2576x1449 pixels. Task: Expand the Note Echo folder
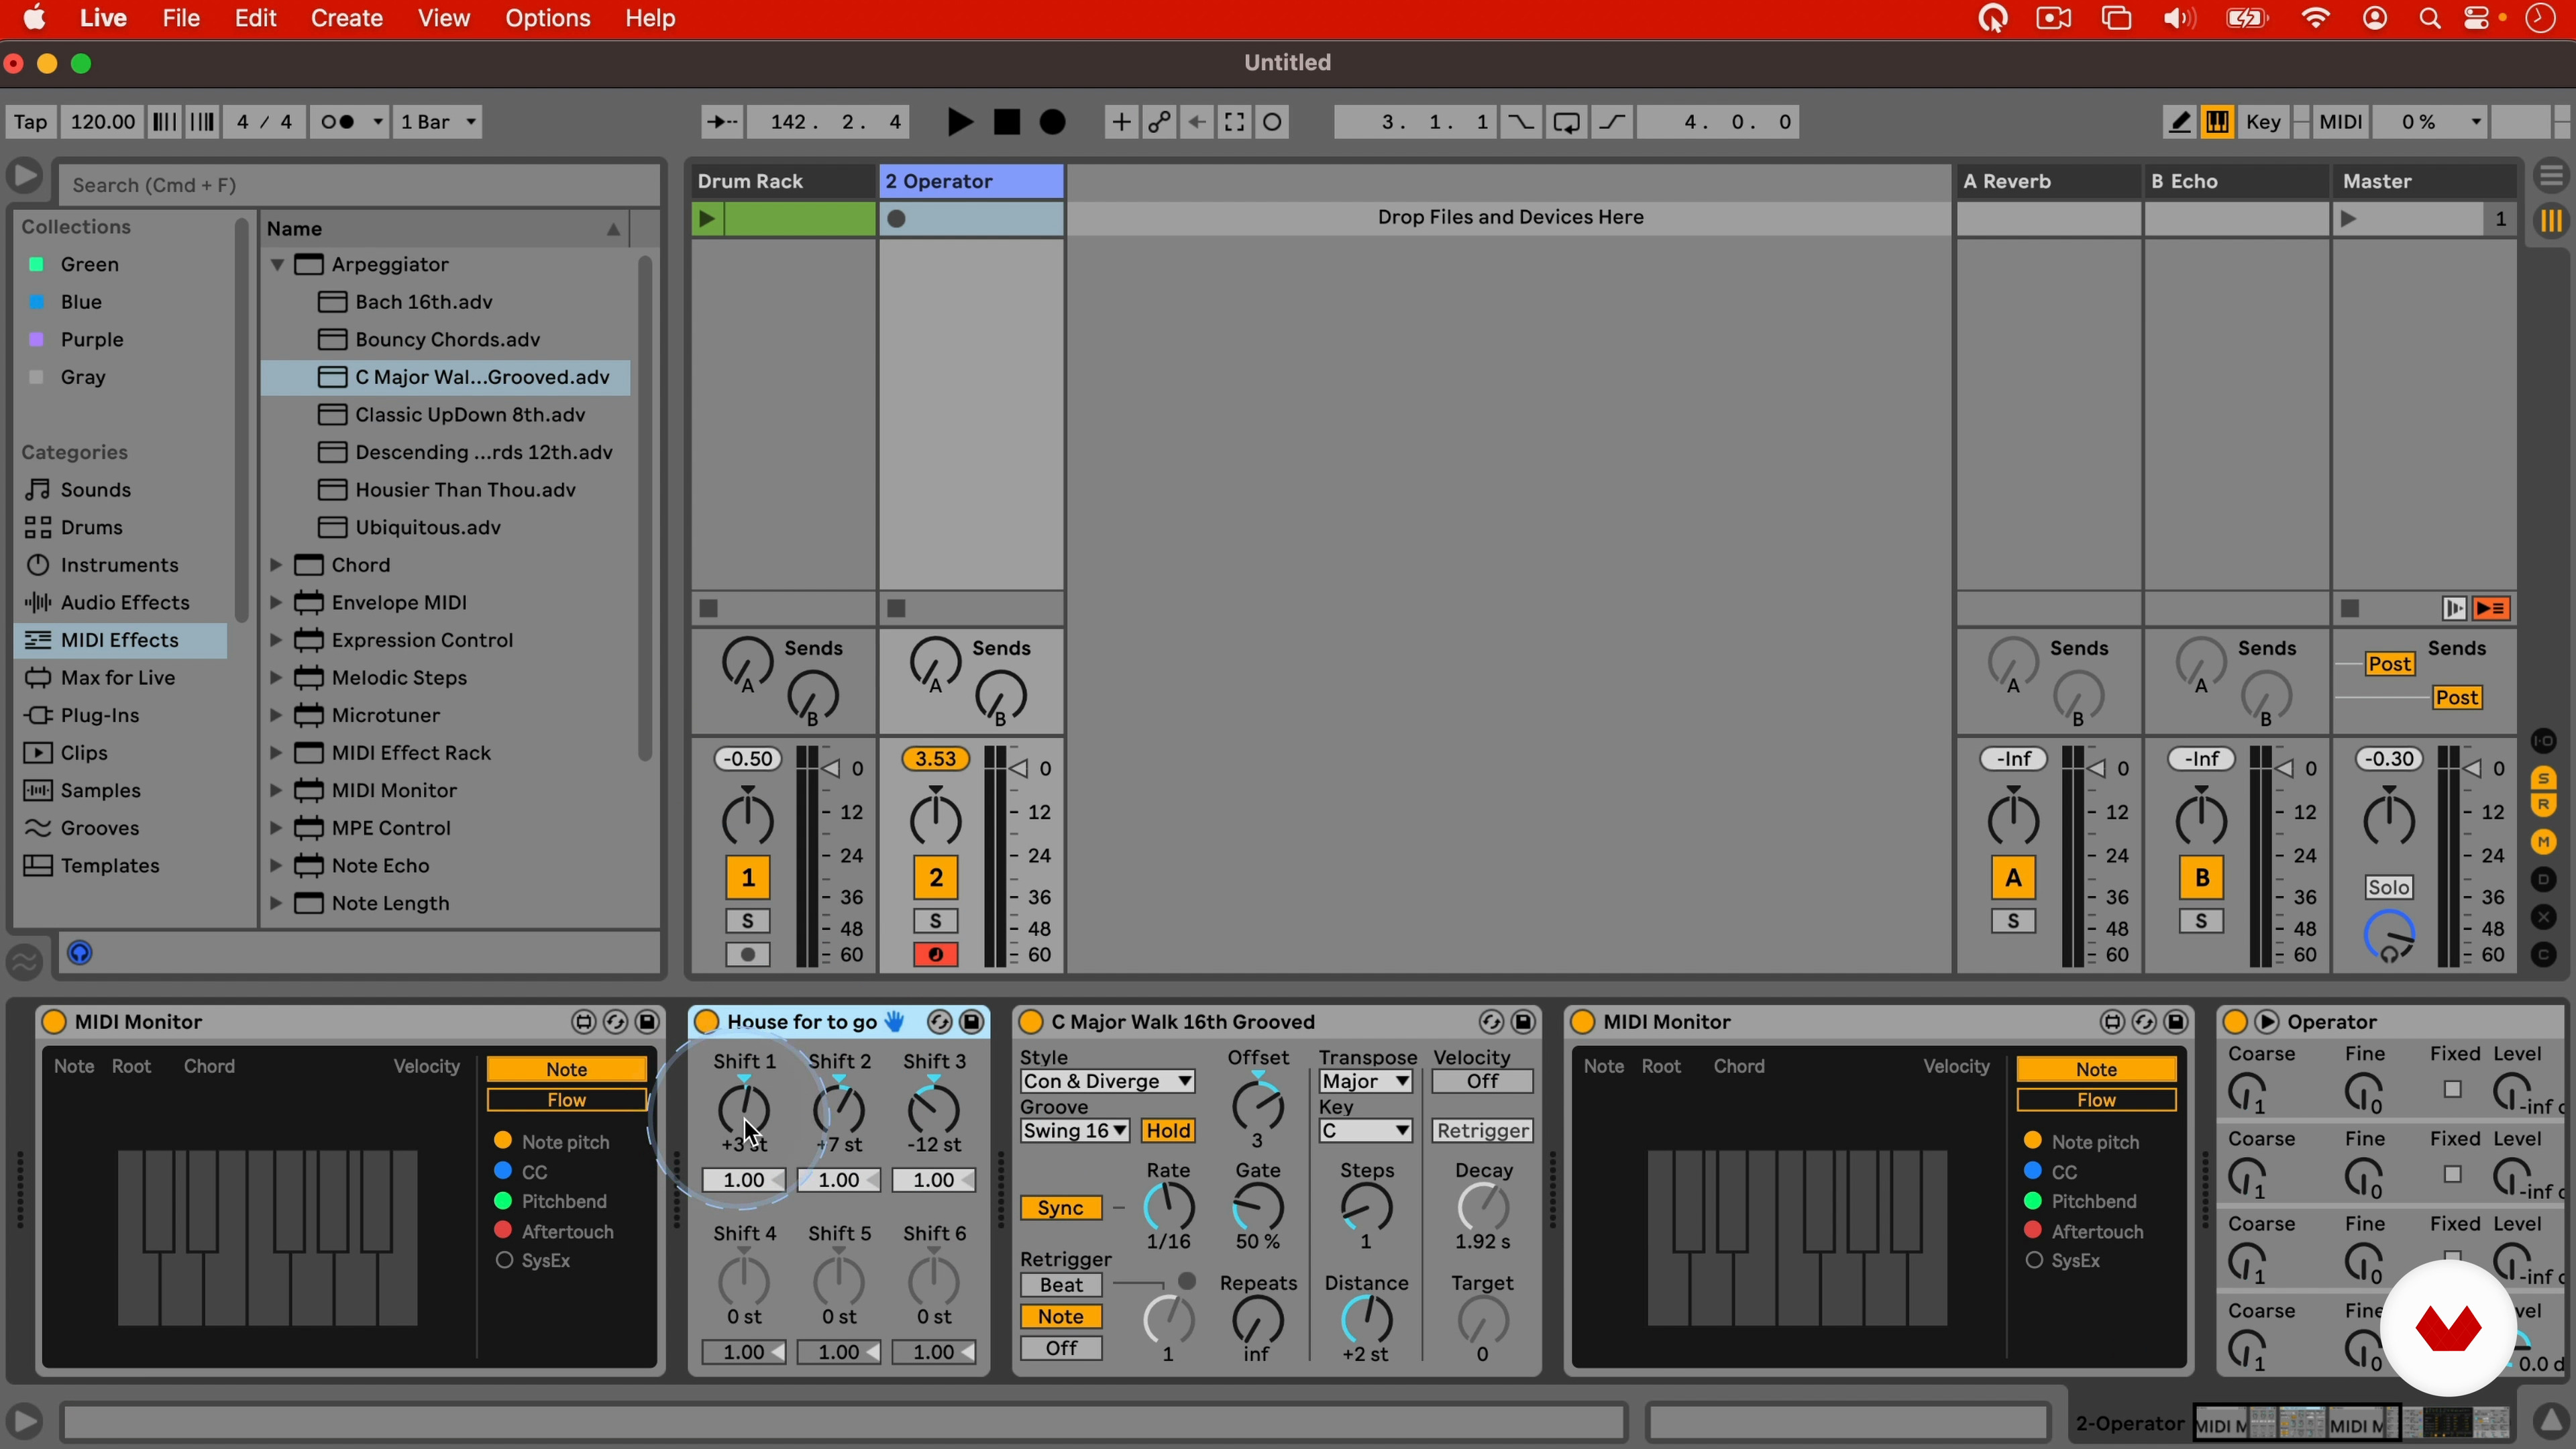[276, 866]
